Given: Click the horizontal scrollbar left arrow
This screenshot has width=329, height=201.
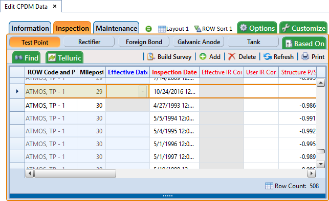Looking at the screenshot, I should [x=30, y=173].
